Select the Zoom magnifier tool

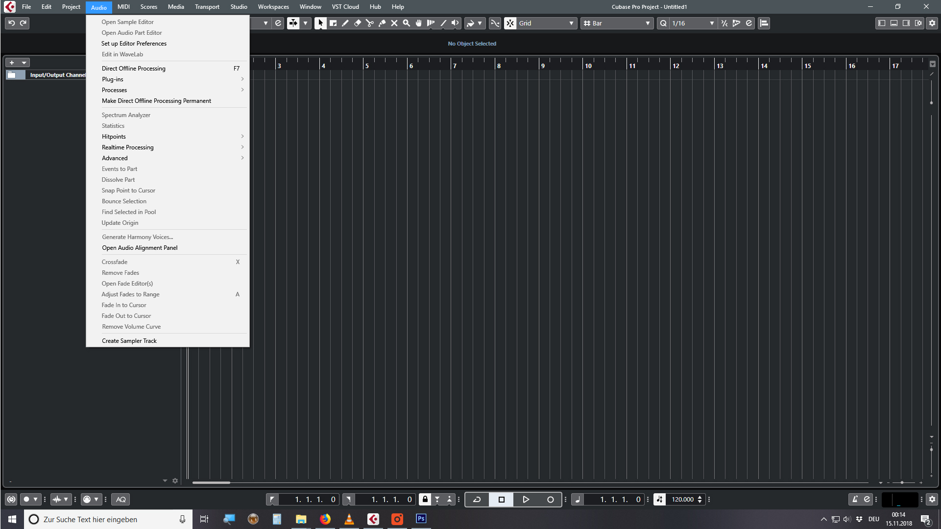(407, 23)
